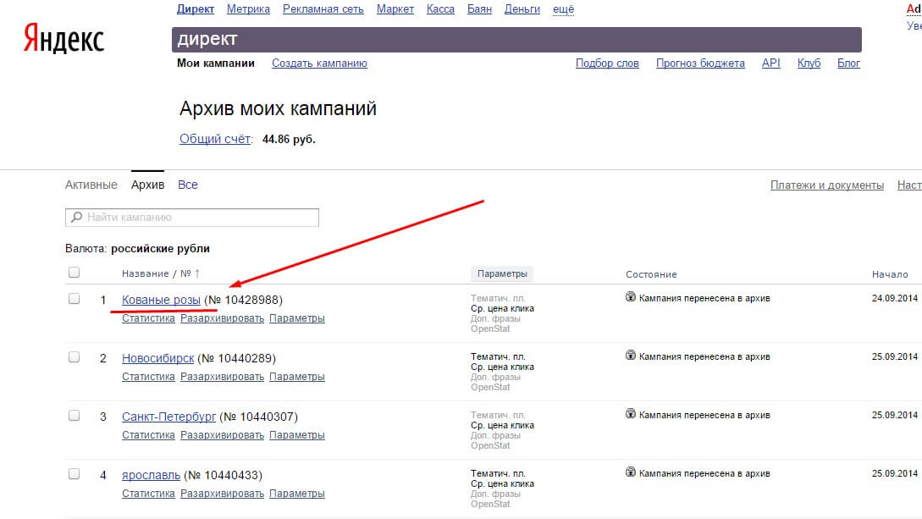Image resolution: width=922 pixels, height=519 pixels.
Task: Click the 44.86 руб. balance amount
Action: (289, 140)
